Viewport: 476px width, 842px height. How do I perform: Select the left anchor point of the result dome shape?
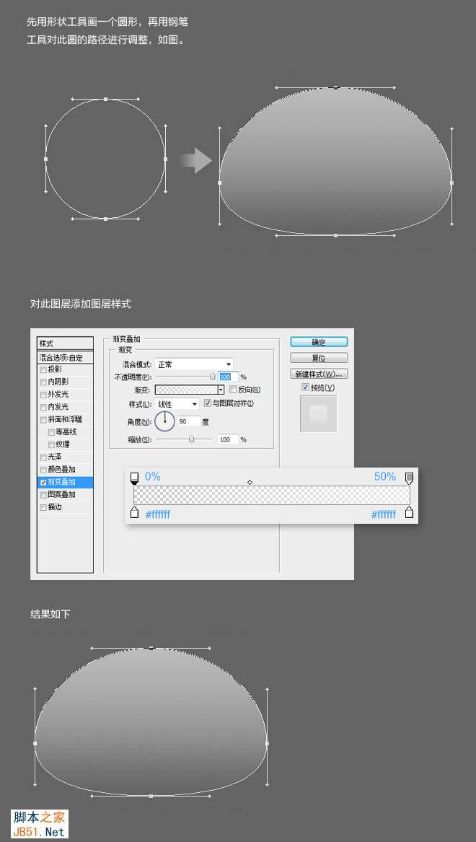pyautogui.click(x=35, y=743)
